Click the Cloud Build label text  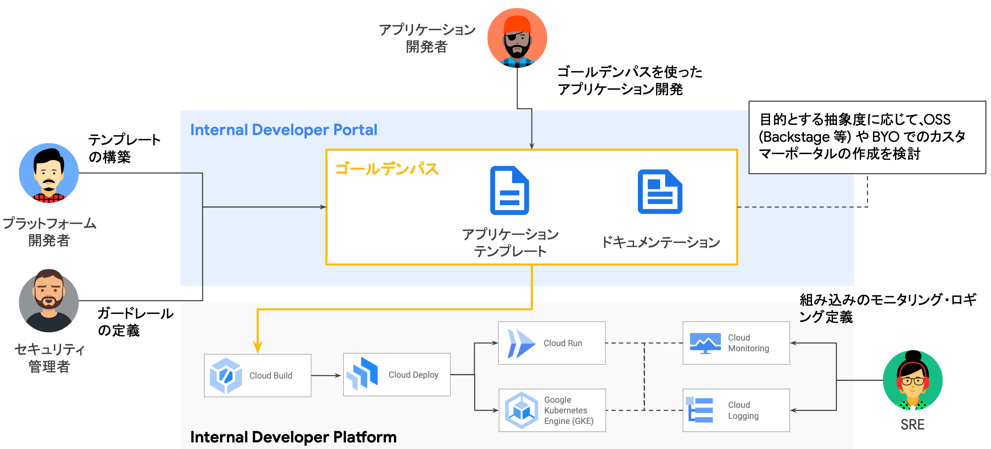[x=271, y=376]
